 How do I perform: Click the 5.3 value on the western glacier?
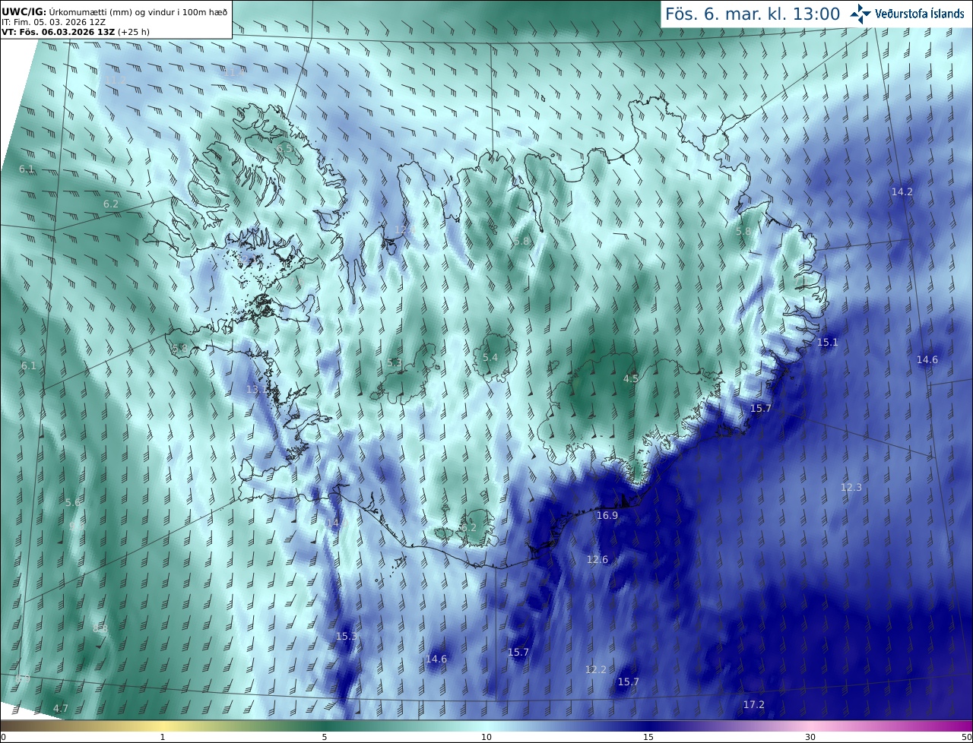(x=395, y=363)
